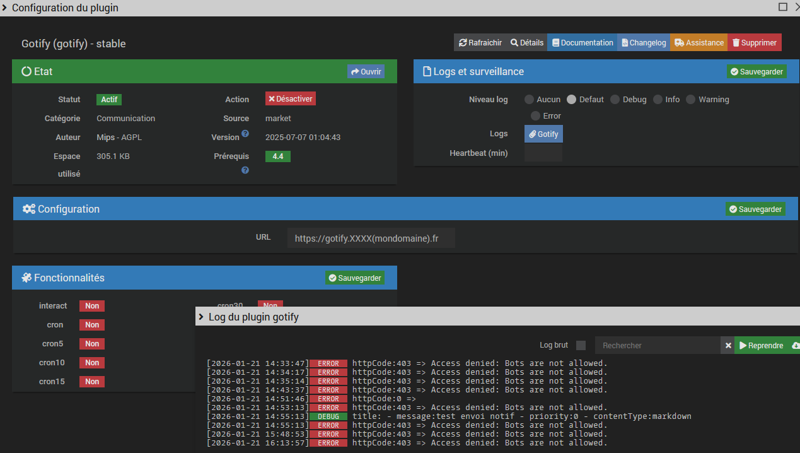View the plugin Changelog
The height and width of the screenshot is (453, 800).
(643, 43)
